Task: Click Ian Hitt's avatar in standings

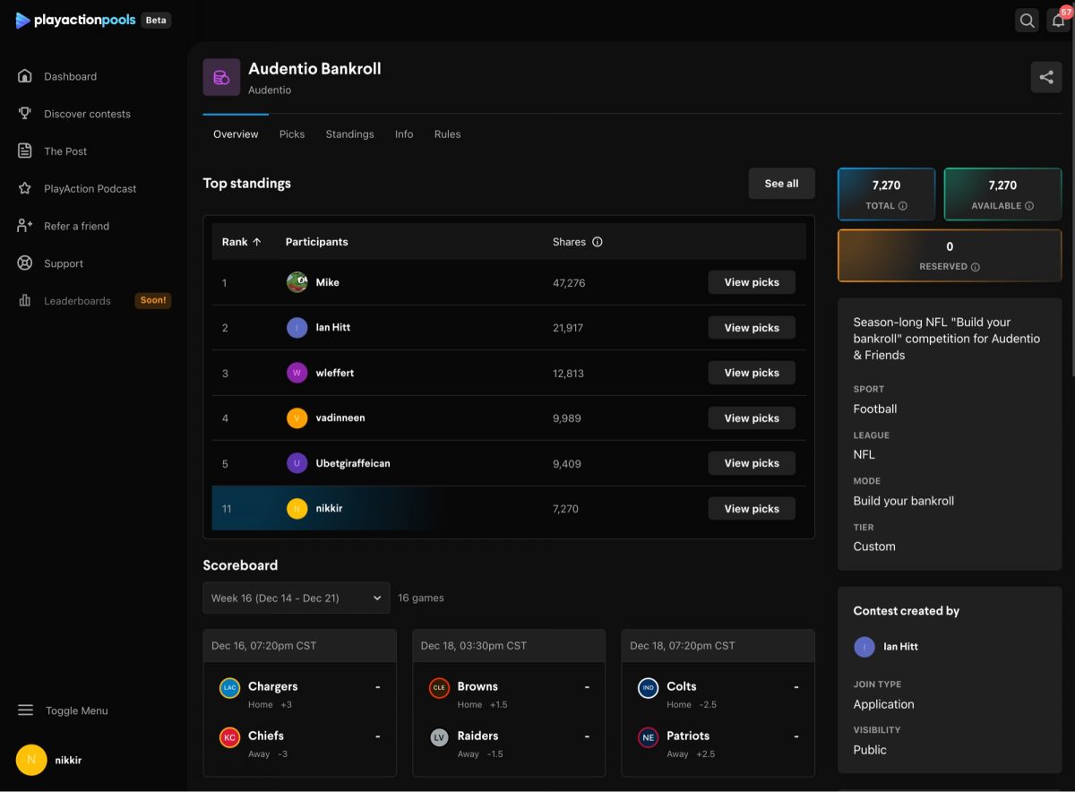Action: tap(297, 328)
